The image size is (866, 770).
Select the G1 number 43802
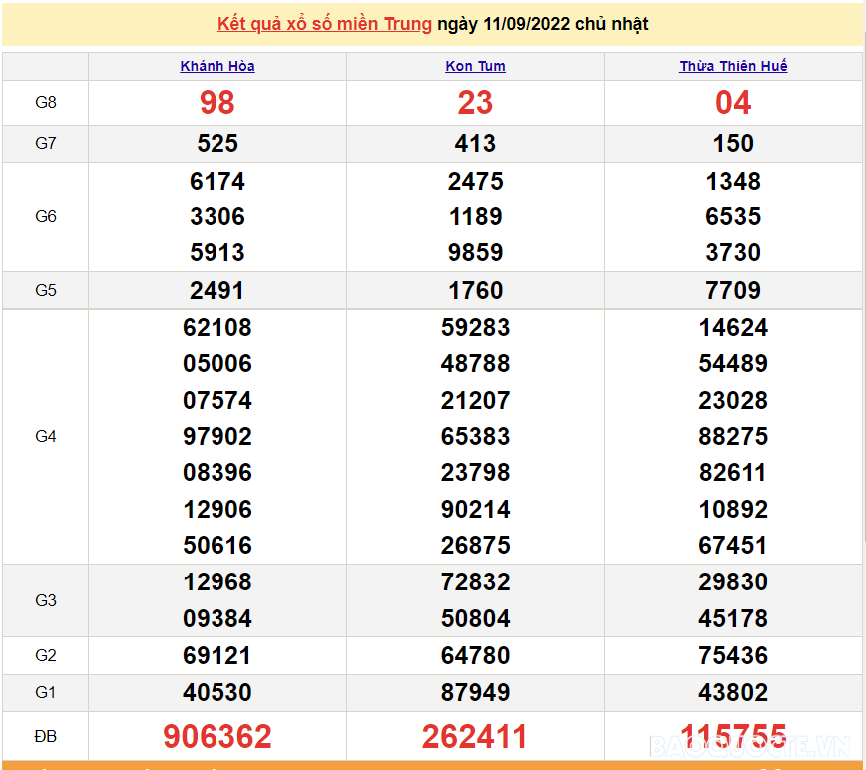click(733, 693)
